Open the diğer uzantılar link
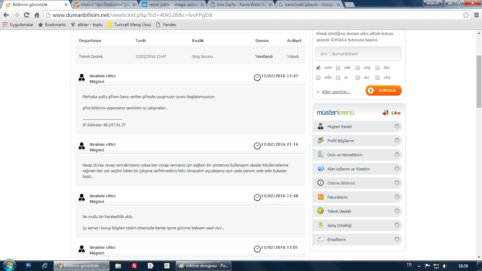Viewport: 482px width, 271px height. (336, 92)
